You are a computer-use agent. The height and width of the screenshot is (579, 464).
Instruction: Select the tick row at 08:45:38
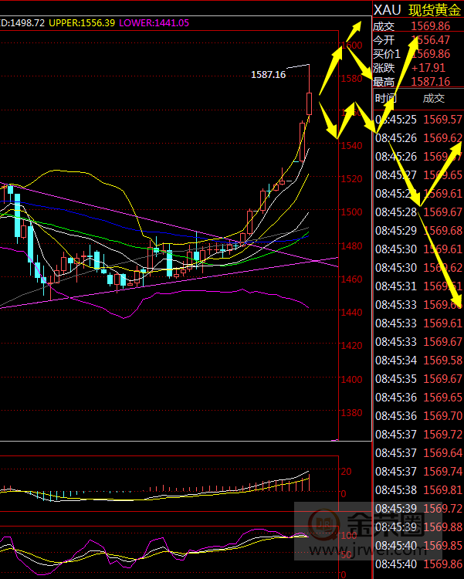(418, 490)
